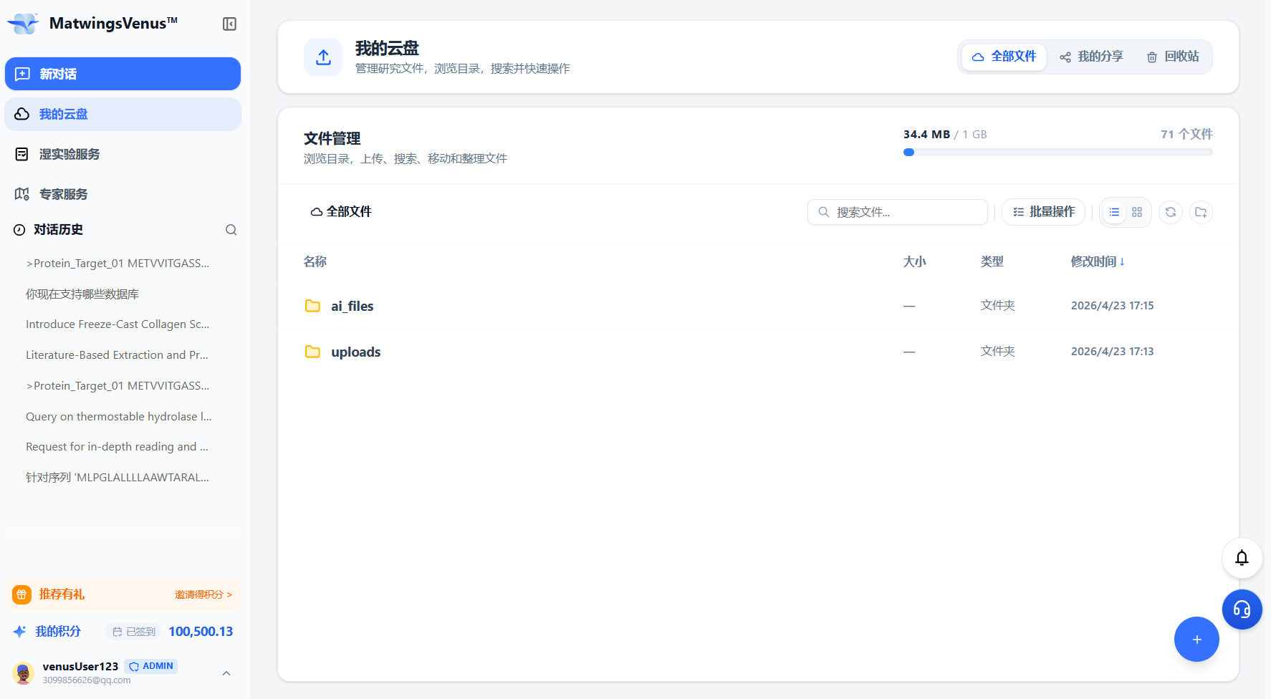1271x699 pixels.
Task: Collapse the sidebar panel icon
Action: [x=229, y=24]
